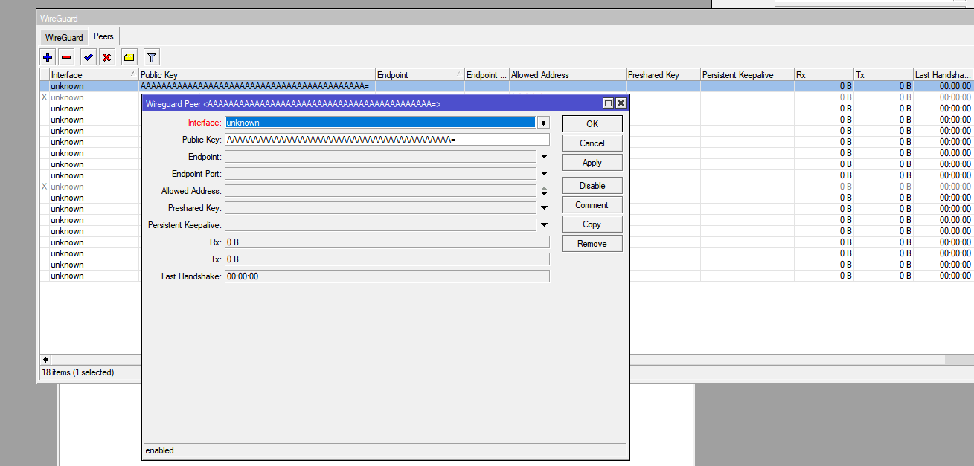974x466 pixels.
Task: Remove selected peer using red minus icon
Action: 66,57
